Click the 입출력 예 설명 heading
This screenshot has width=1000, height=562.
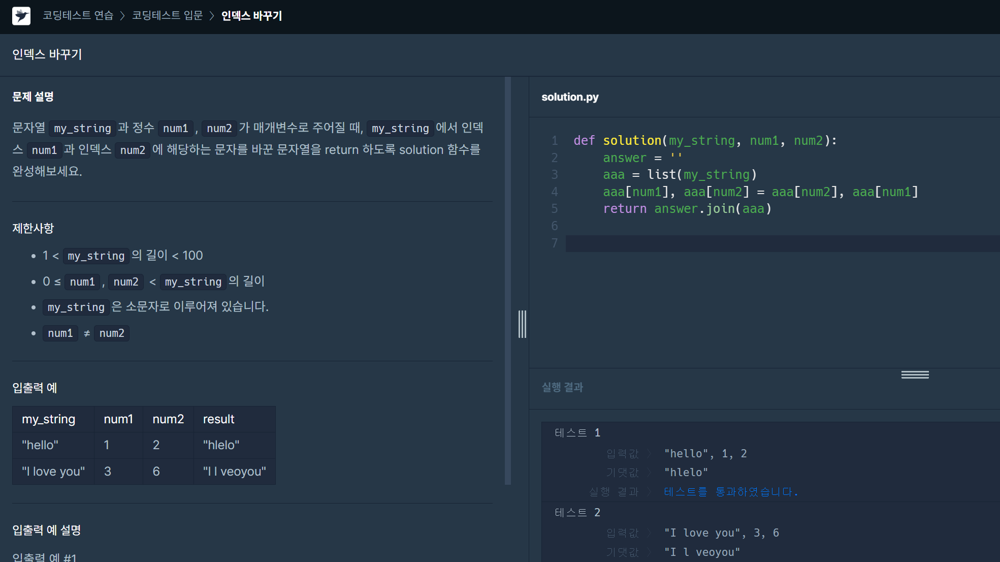(x=47, y=530)
